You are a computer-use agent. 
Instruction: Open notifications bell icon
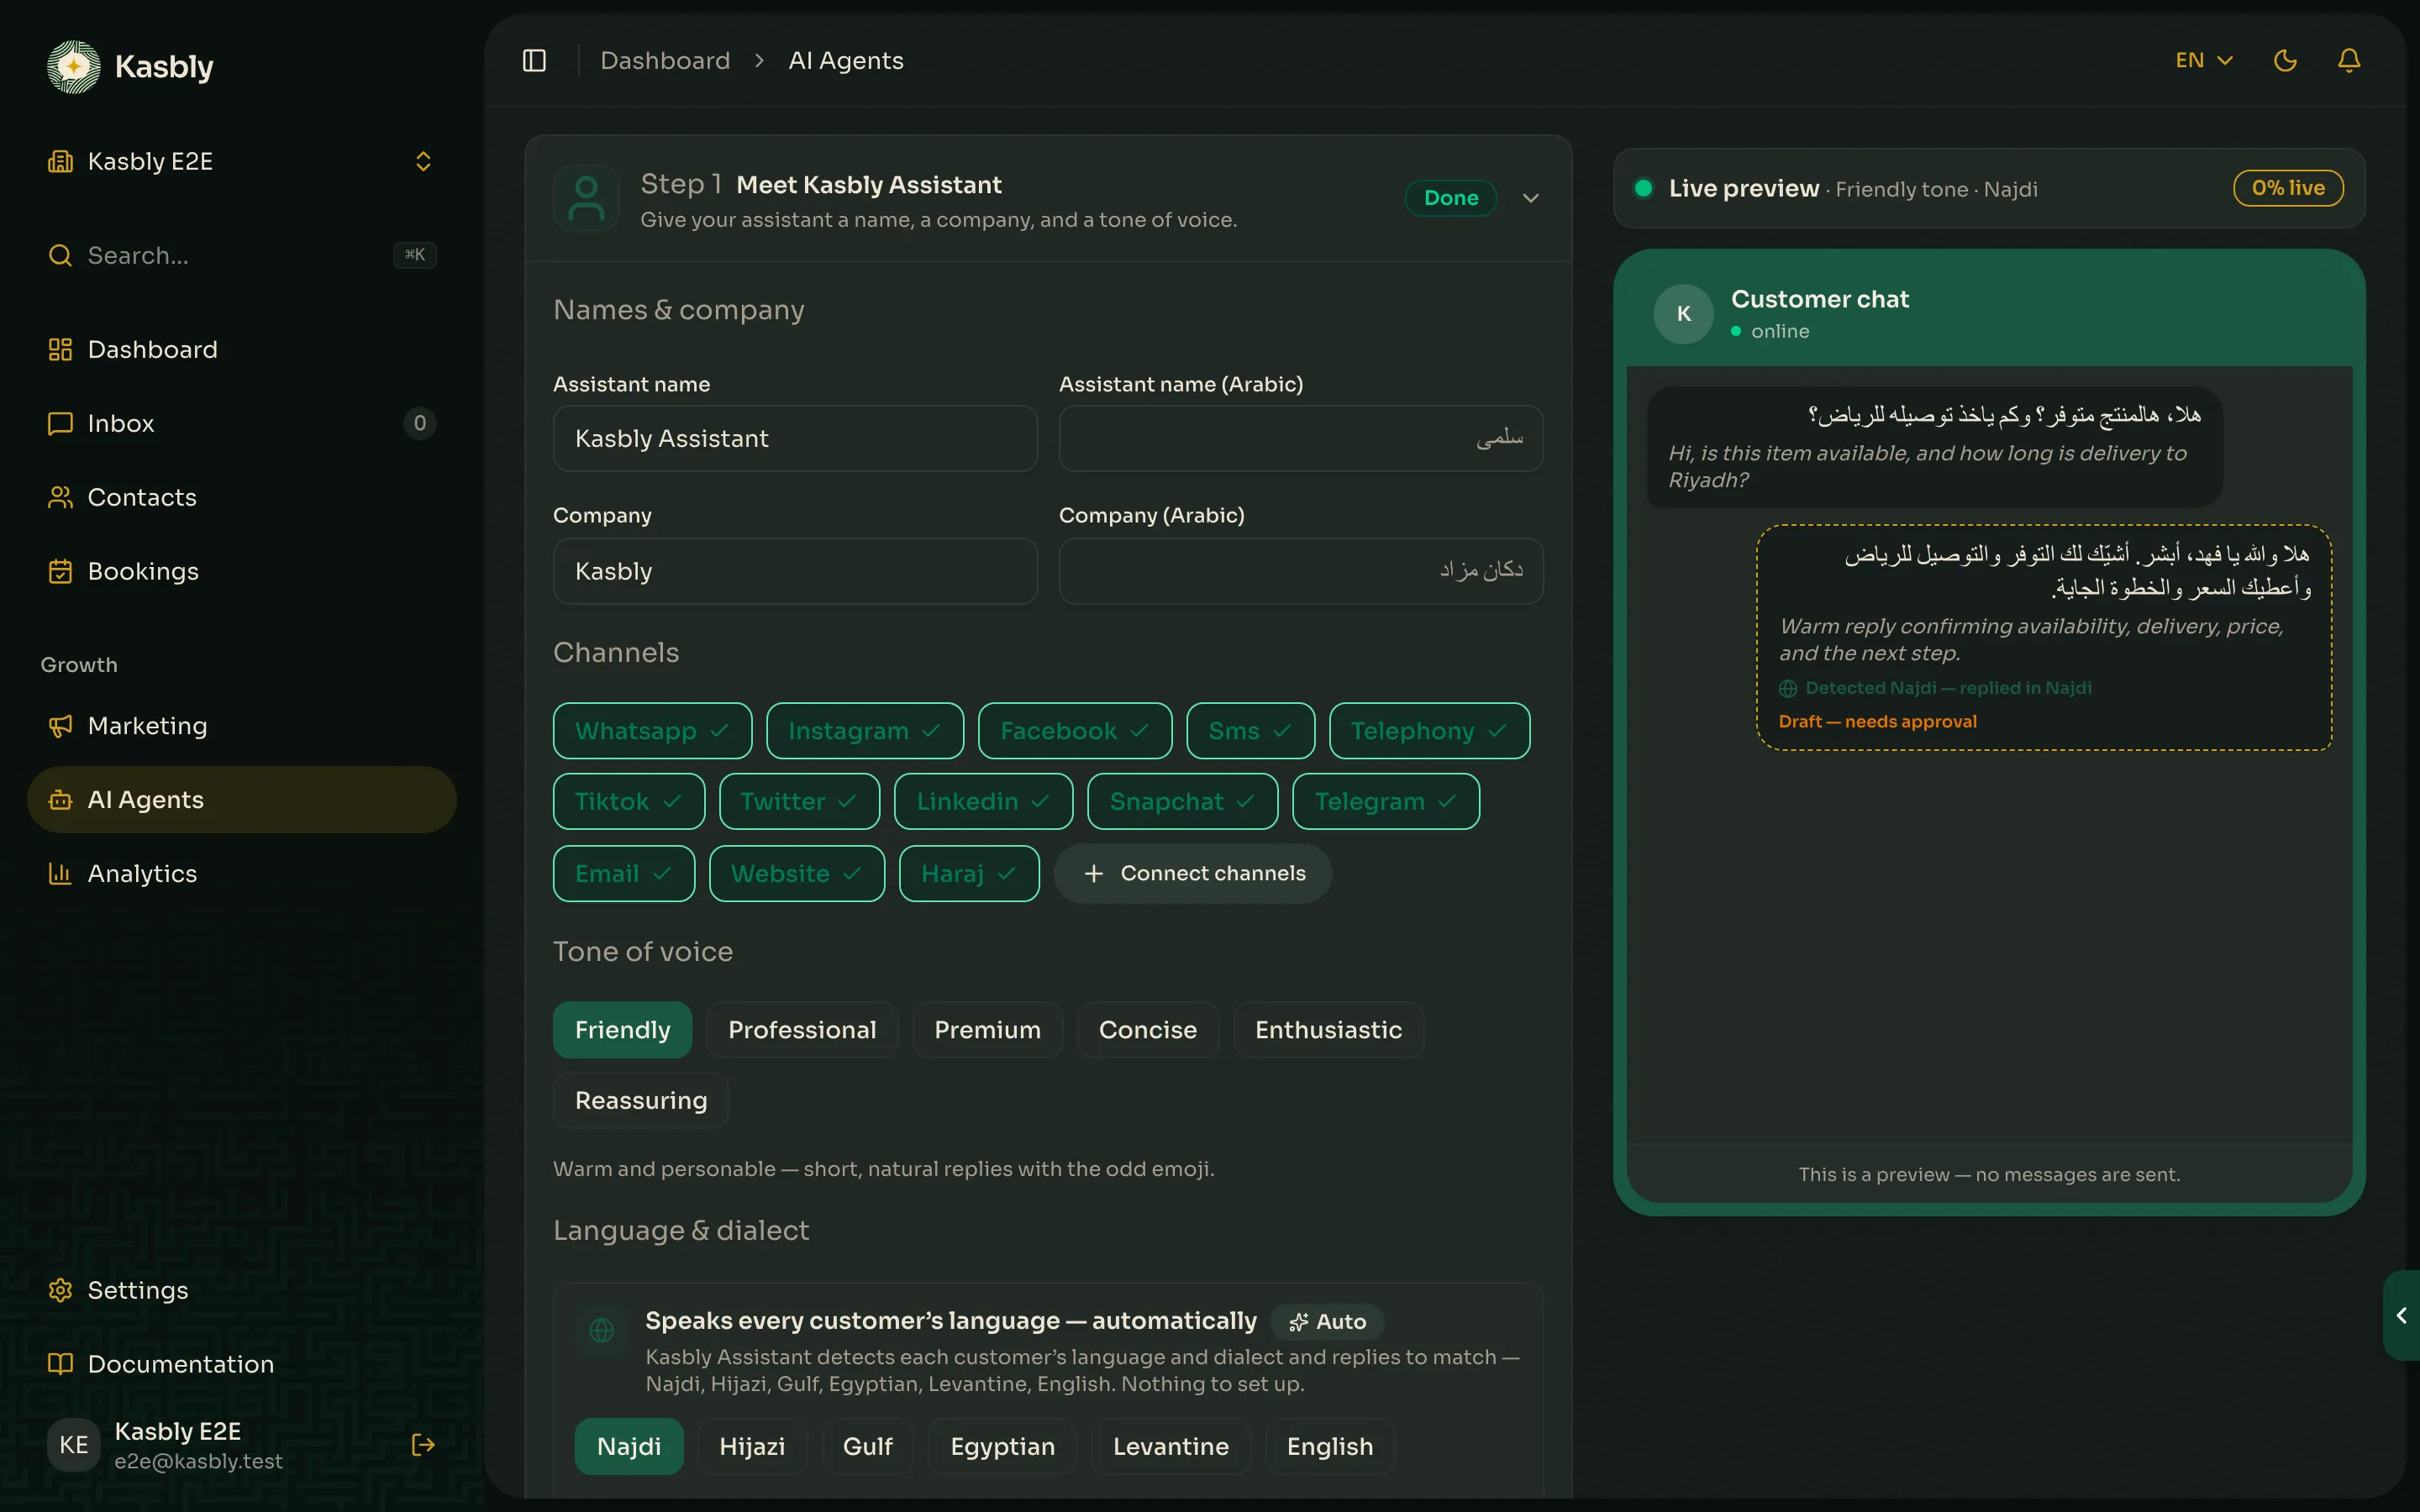(x=2349, y=61)
